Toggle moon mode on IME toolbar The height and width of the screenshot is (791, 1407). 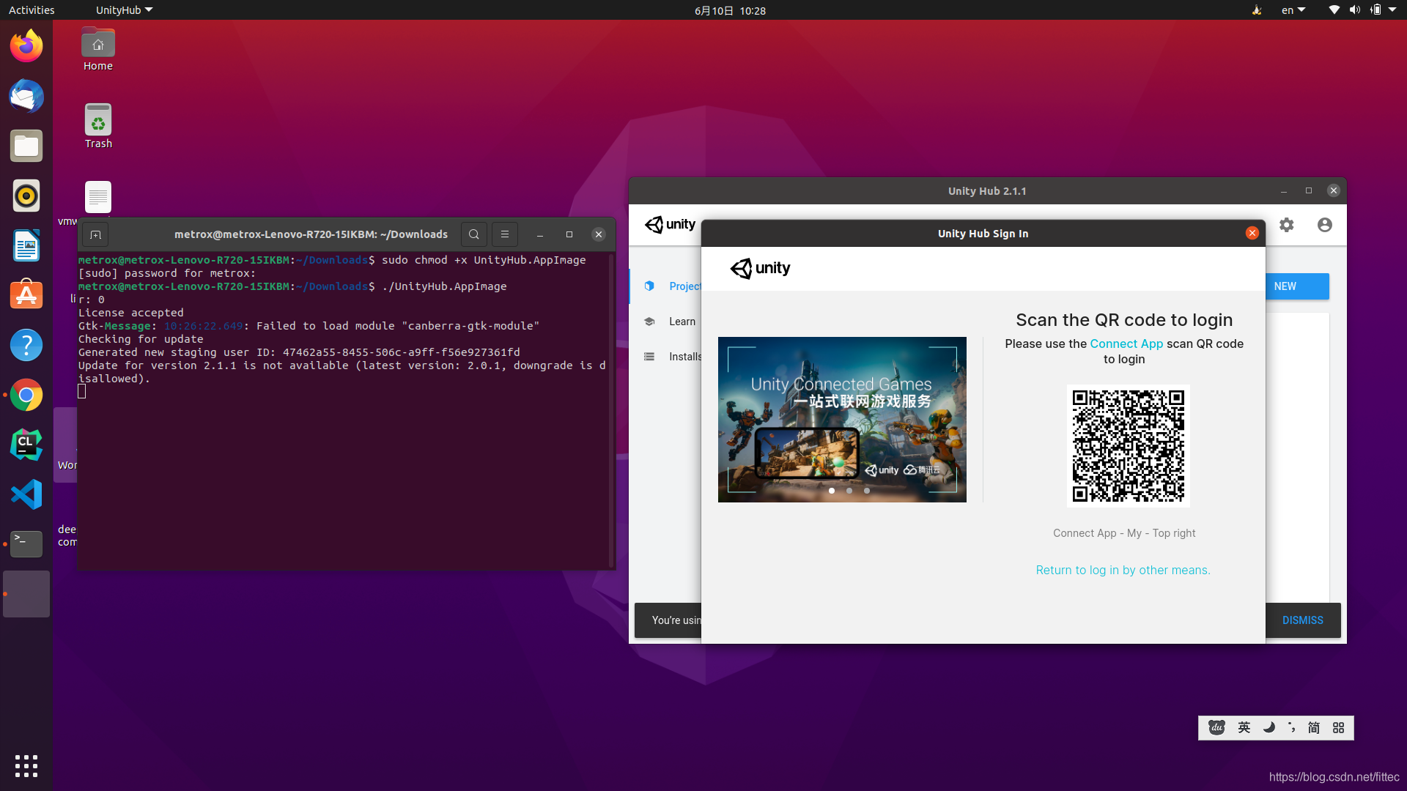pyautogui.click(x=1268, y=728)
